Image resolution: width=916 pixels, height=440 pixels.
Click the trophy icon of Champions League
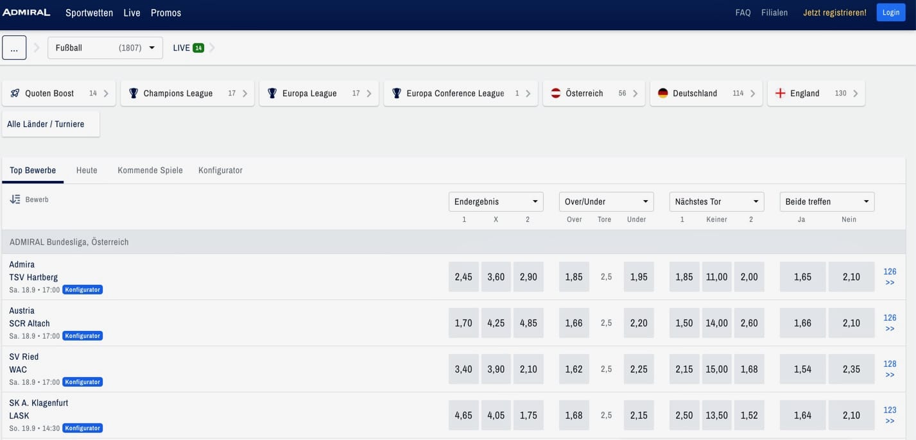tap(134, 93)
